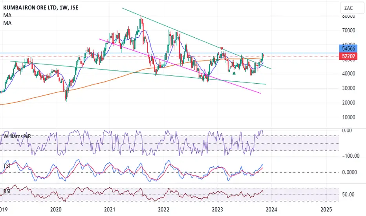
Task: Click the -100.00 Williams %R axis value
Action: [351, 156]
